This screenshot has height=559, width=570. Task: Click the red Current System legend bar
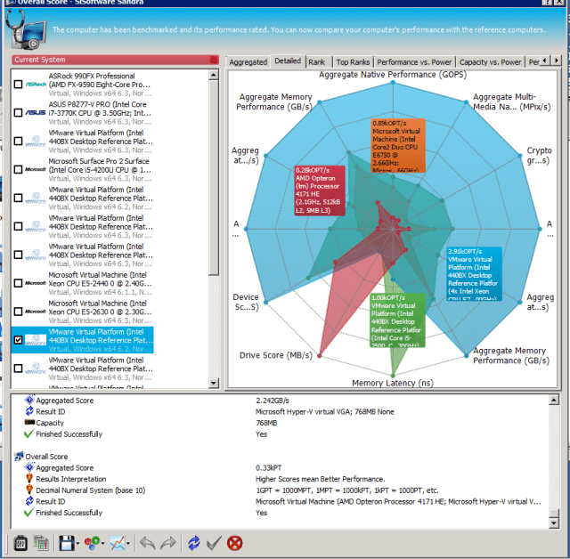[x=115, y=60]
